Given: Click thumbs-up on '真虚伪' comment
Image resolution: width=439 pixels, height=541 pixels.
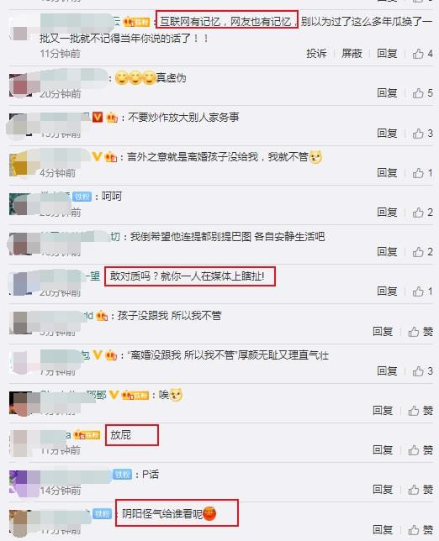Looking at the screenshot, I should click(422, 93).
